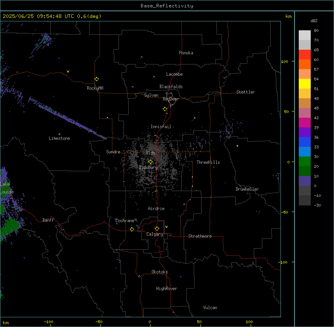Click the RockyMH label
The width and height of the screenshot is (334, 327).
click(x=95, y=88)
